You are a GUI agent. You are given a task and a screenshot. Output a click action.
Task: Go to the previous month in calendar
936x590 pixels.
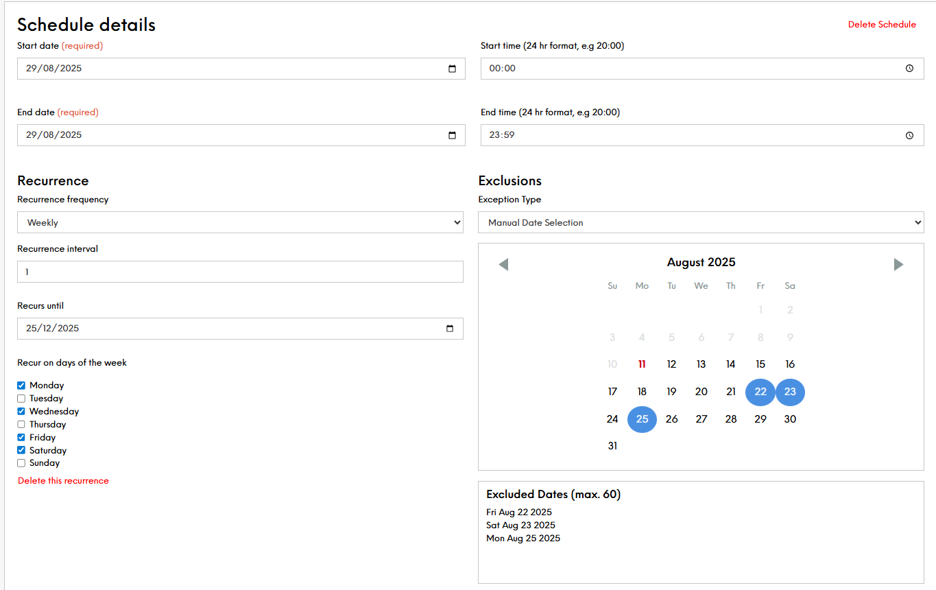503,264
